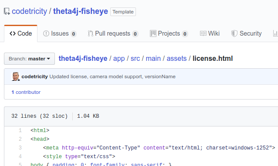Select line number 4 in the code view

pyautogui.click(x=20, y=156)
